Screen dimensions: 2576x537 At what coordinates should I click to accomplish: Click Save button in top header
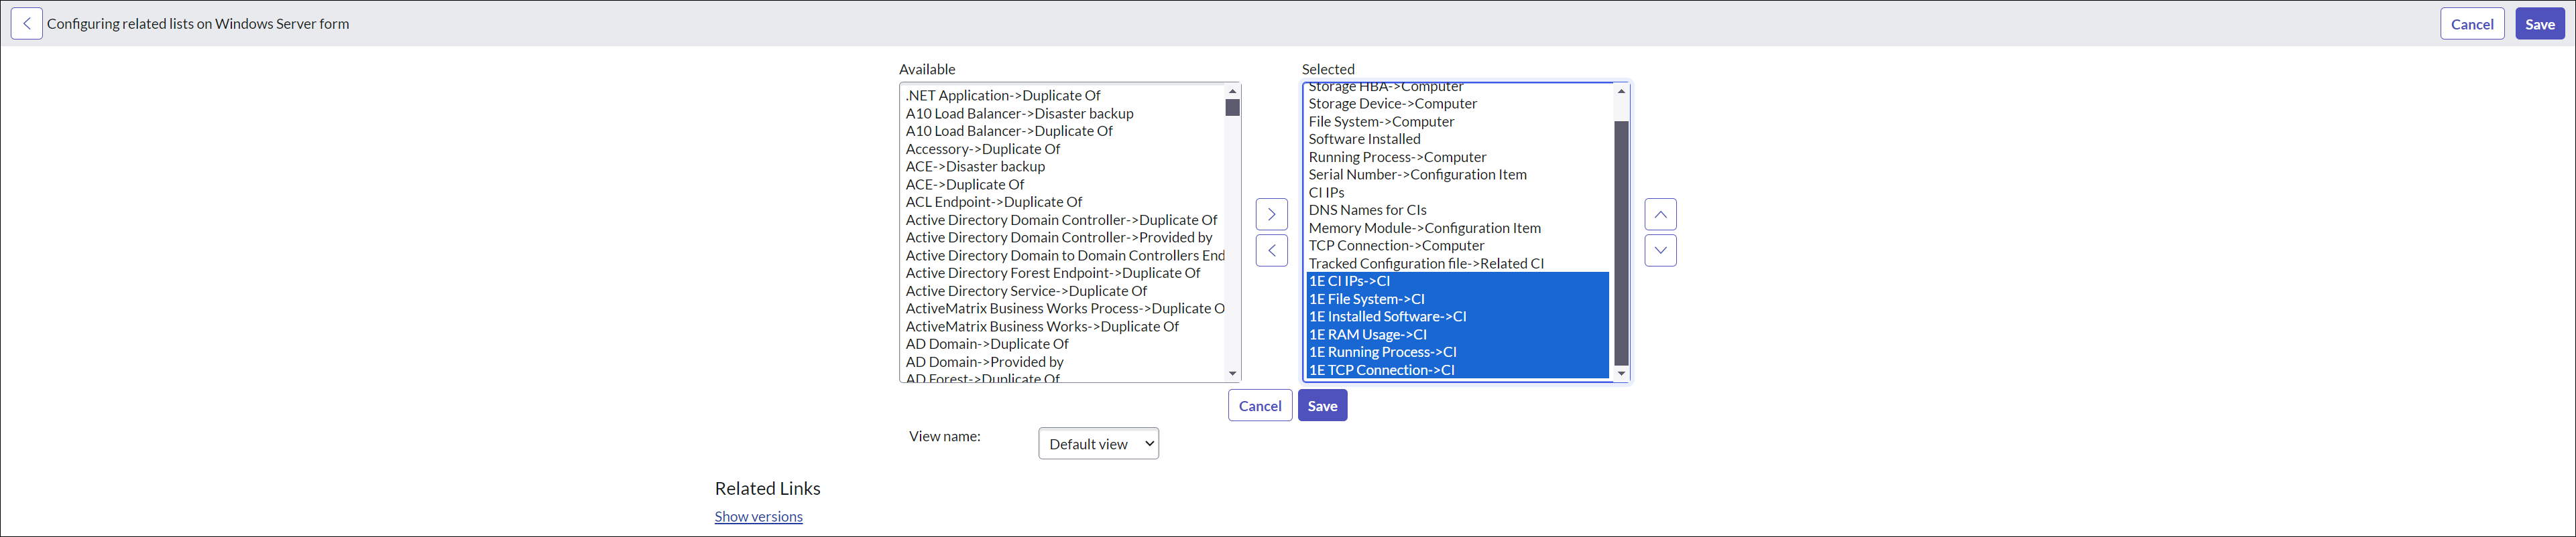pos(2539,24)
